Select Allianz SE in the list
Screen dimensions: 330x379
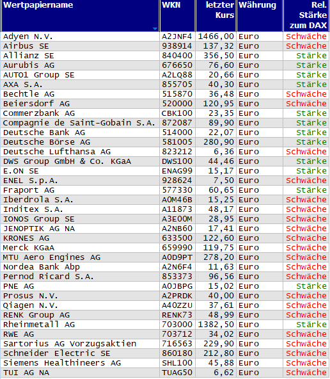pos(29,56)
